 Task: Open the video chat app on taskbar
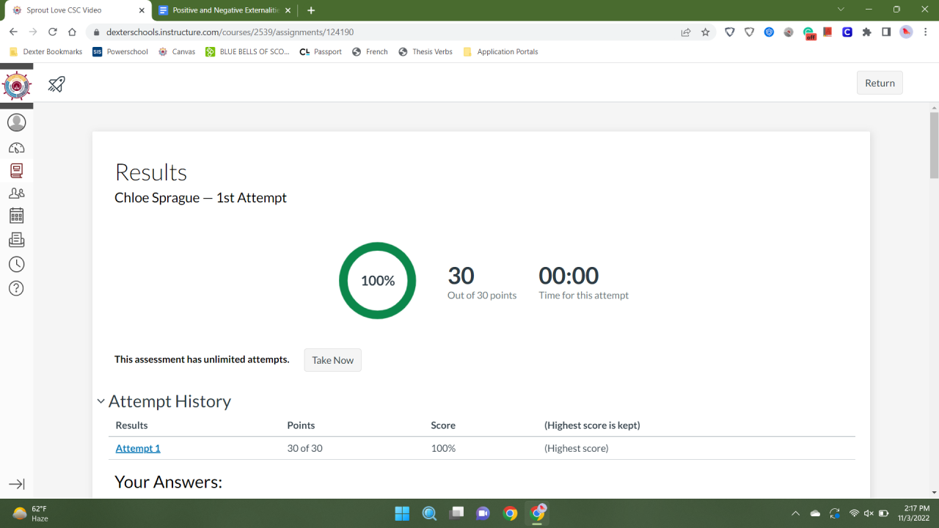[x=483, y=513]
